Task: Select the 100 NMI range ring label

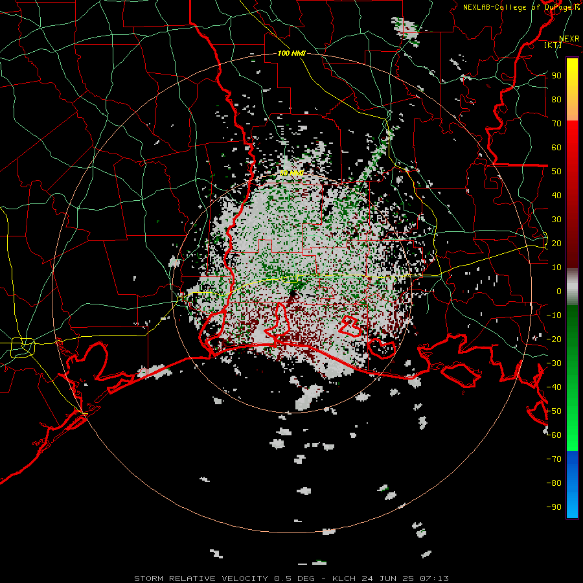Action: tap(291, 53)
